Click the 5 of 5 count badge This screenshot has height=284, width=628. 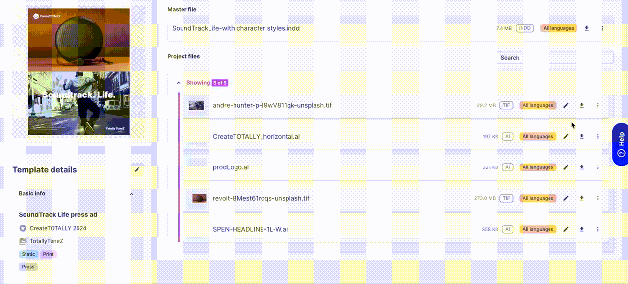220,83
